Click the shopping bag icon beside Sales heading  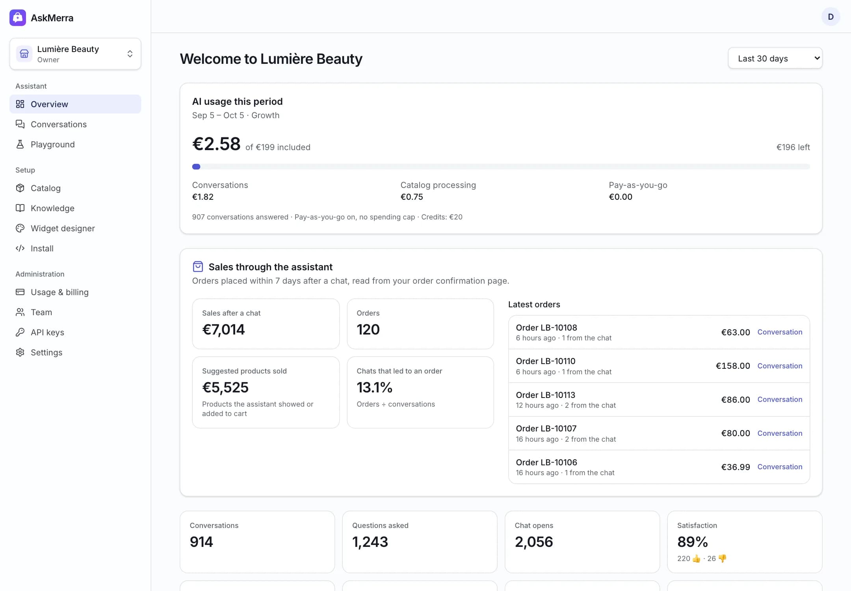[198, 267]
